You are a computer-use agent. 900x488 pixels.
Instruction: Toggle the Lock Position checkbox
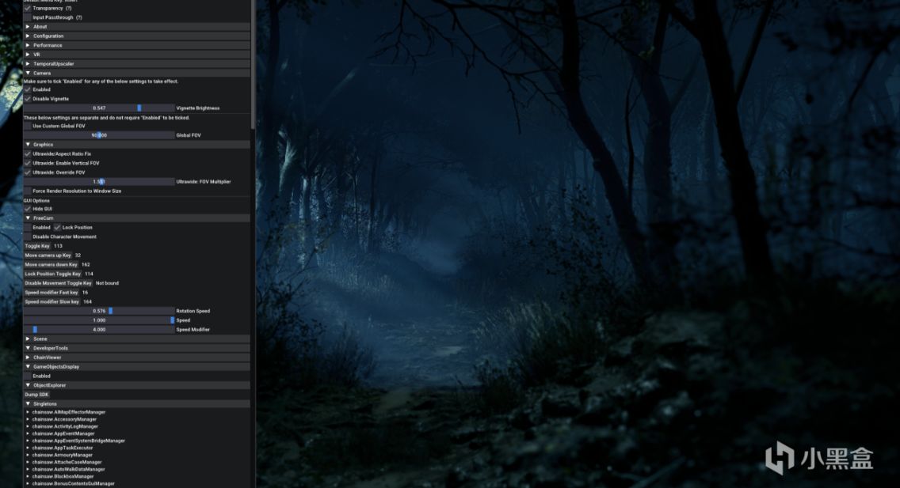click(57, 228)
